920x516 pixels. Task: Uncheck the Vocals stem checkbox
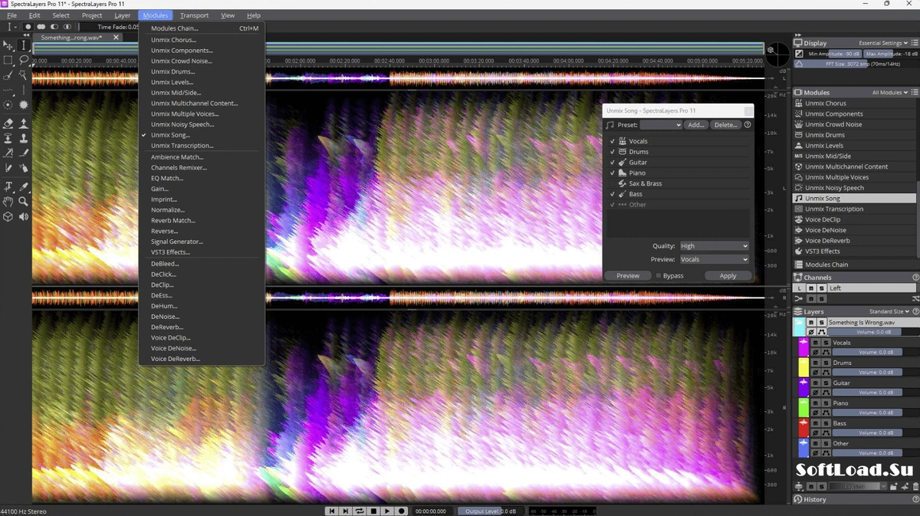612,141
